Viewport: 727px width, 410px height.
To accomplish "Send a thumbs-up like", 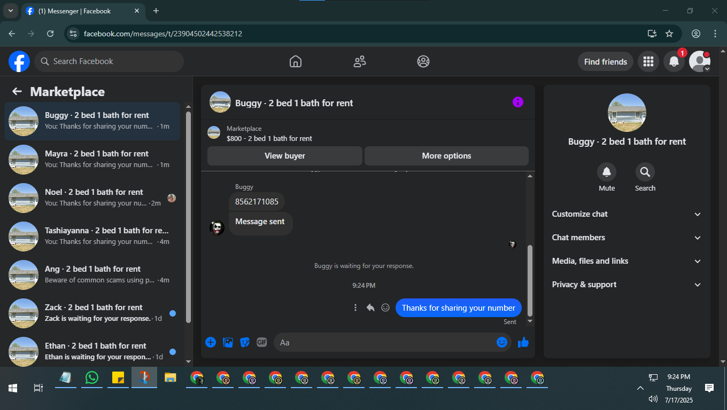I will 523,342.
